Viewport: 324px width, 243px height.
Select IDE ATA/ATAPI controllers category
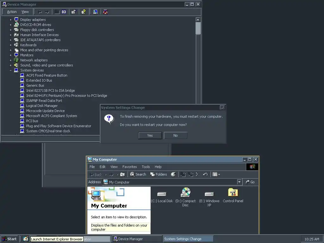pyautogui.click(x=40, y=40)
